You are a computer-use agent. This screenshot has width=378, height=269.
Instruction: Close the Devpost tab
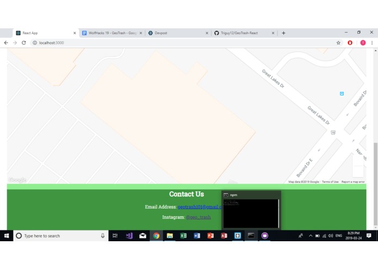[x=207, y=33]
